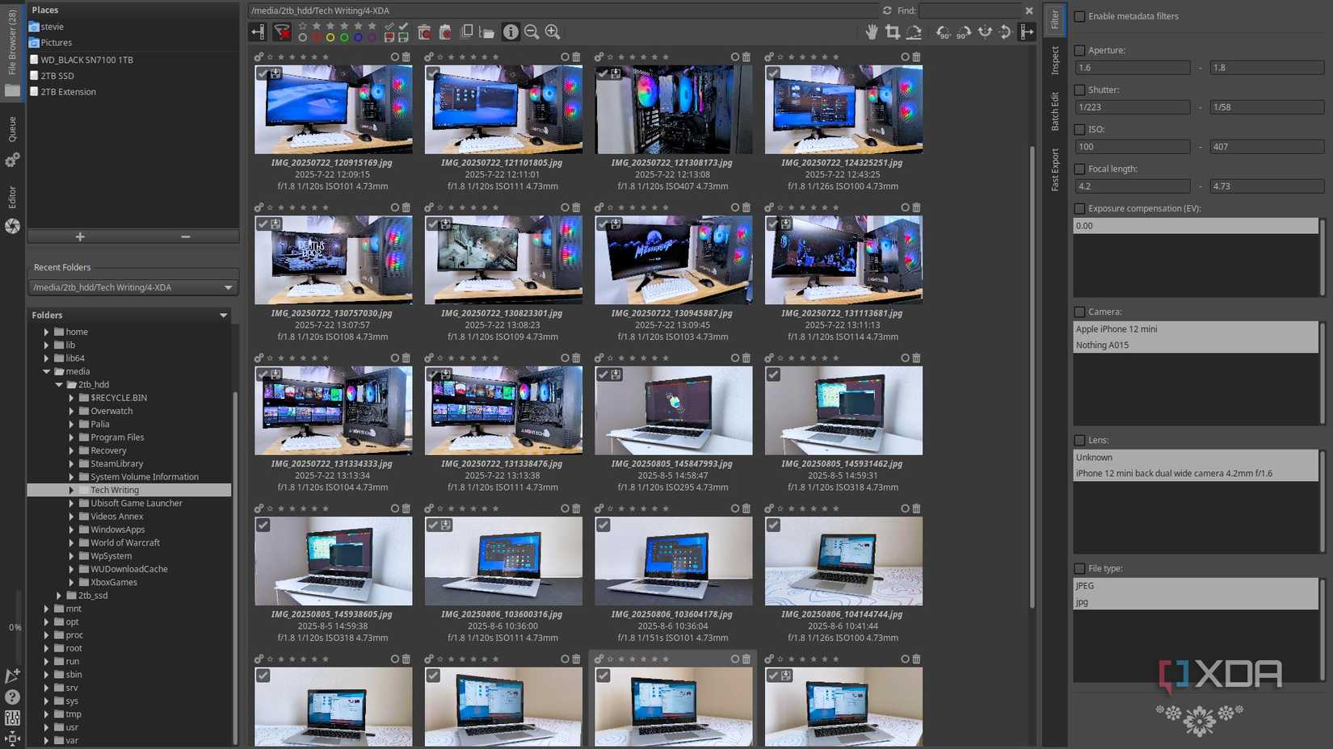Filter thumbnails by the red color label

[x=317, y=38]
